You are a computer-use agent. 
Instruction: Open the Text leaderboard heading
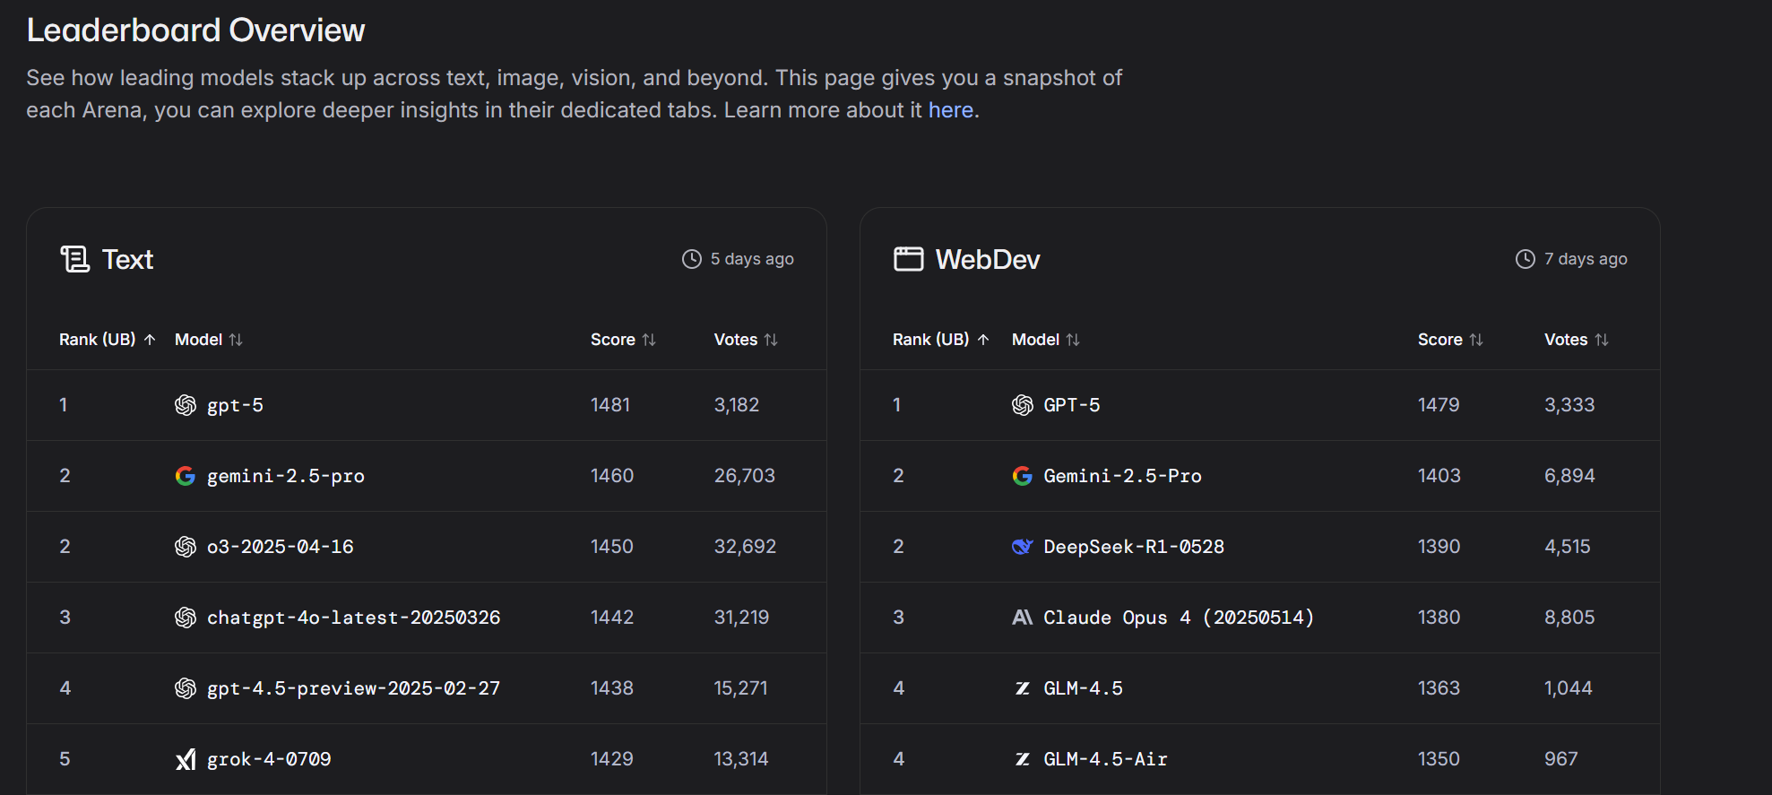point(127,259)
